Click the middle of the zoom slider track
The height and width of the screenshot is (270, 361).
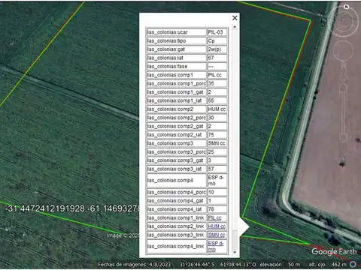click(343, 112)
